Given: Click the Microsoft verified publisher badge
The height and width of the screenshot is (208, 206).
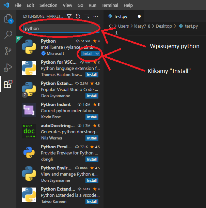Looking at the screenshot, I should [43, 54].
